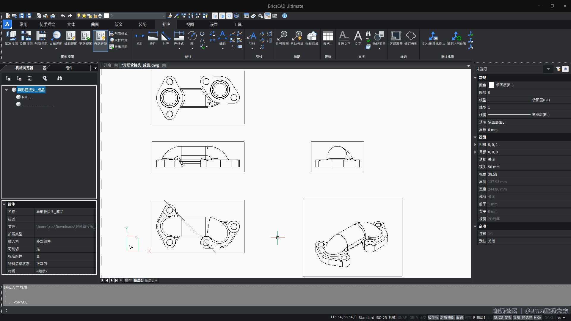Toggle 对象捕捉 object snap
The image size is (571, 321).
click(447, 317)
